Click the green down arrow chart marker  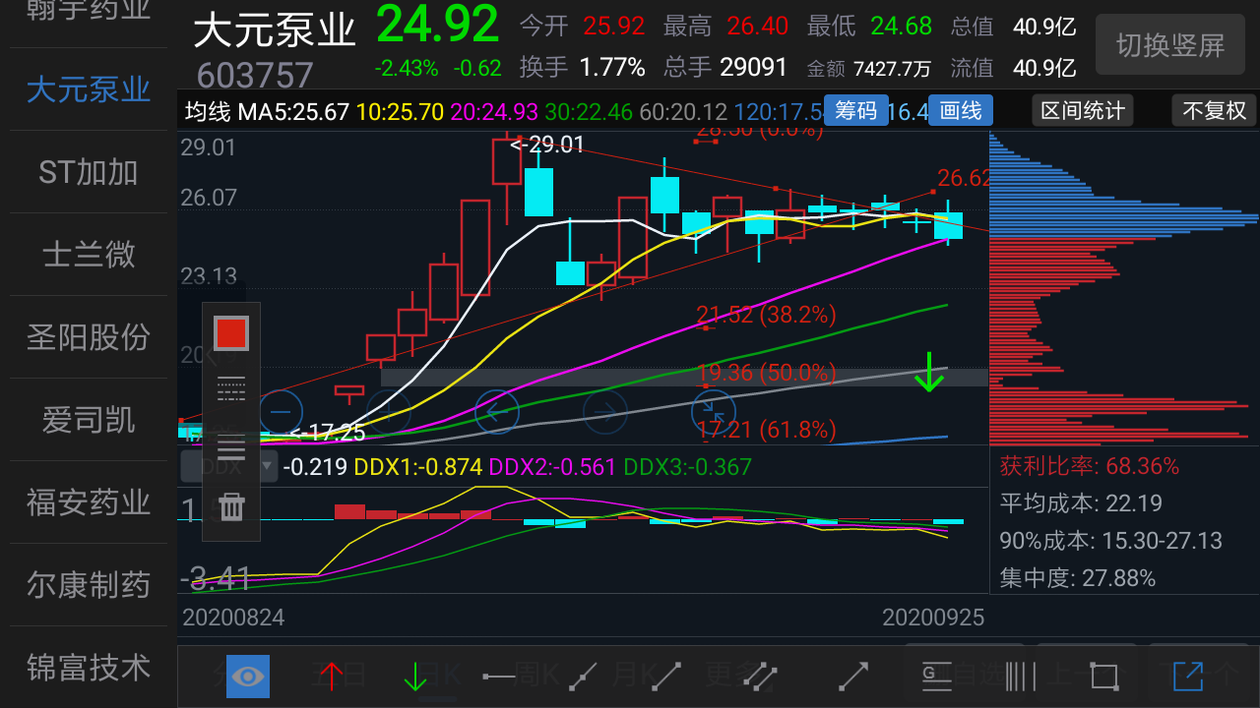[929, 372]
